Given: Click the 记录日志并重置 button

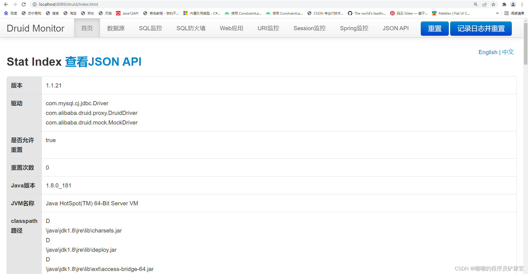Looking at the screenshot, I should (x=481, y=29).
